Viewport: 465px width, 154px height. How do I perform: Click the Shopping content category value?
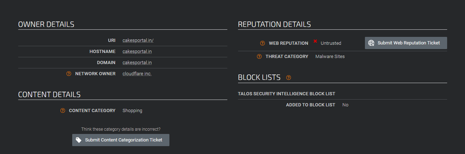coord(132,111)
